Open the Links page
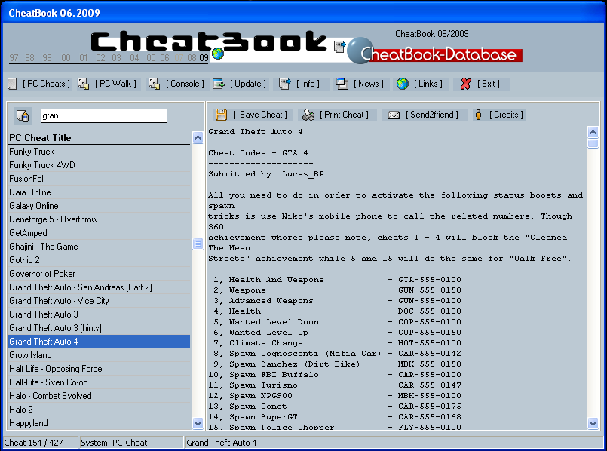The height and width of the screenshot is (451, 607). click(428, 84)
